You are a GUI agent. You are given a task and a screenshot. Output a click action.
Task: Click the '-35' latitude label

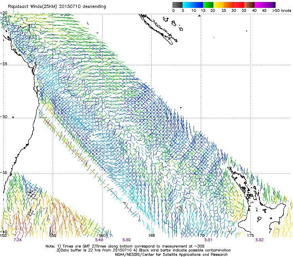[4, 173]
